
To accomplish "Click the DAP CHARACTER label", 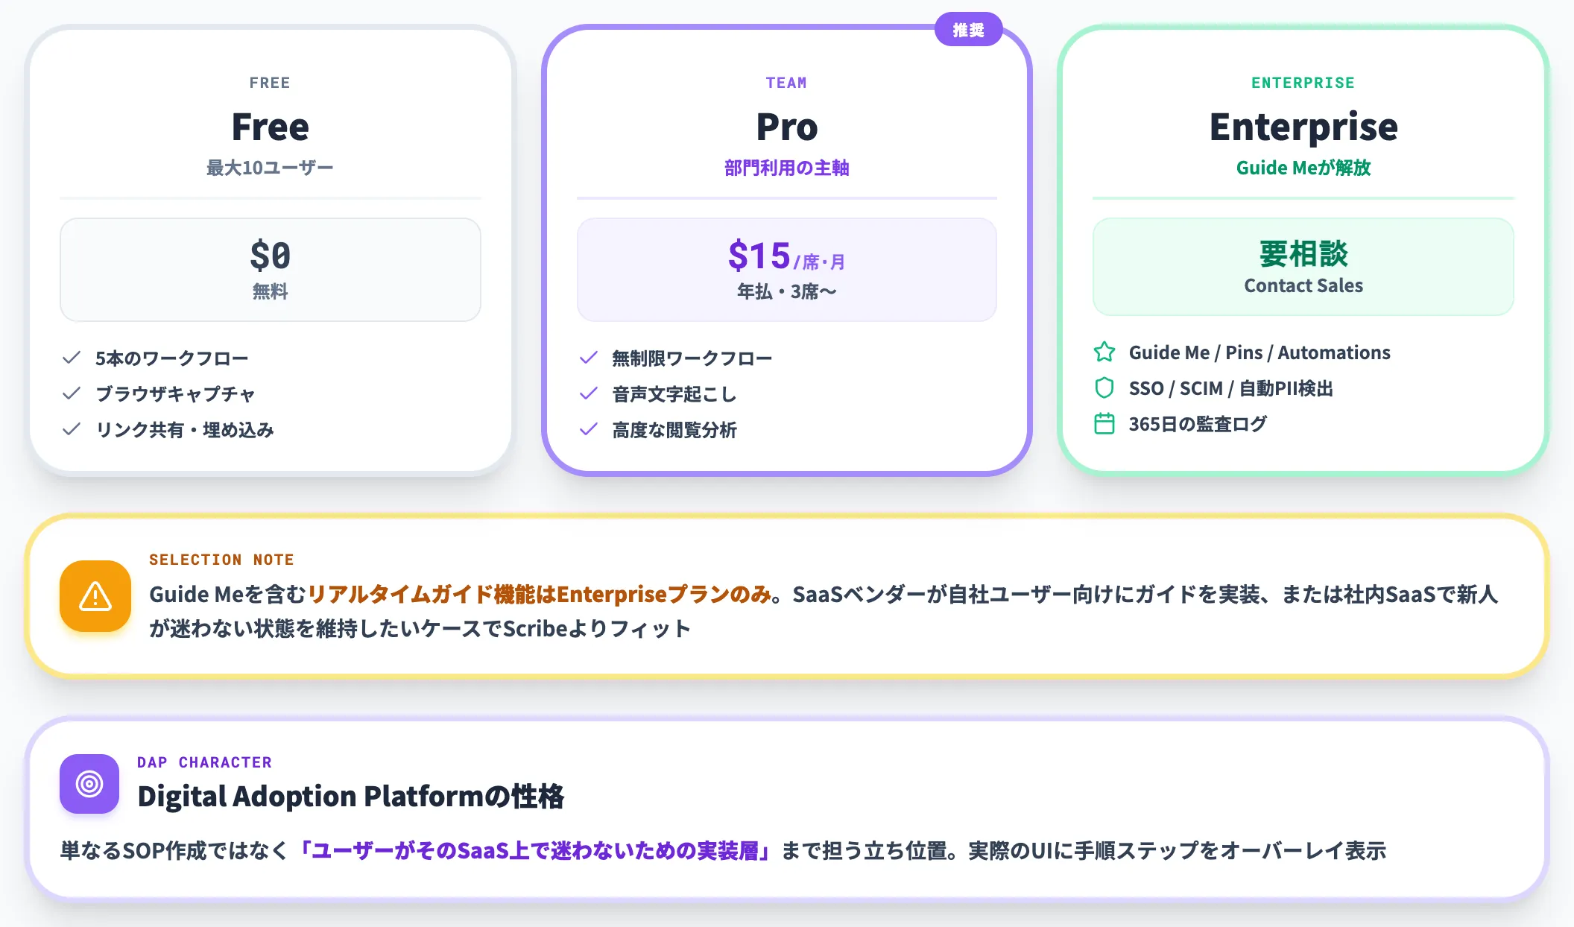I will 204,762.
